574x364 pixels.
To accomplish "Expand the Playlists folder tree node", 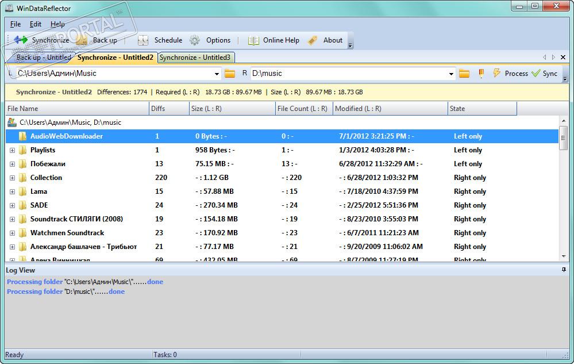I will 12,150.
